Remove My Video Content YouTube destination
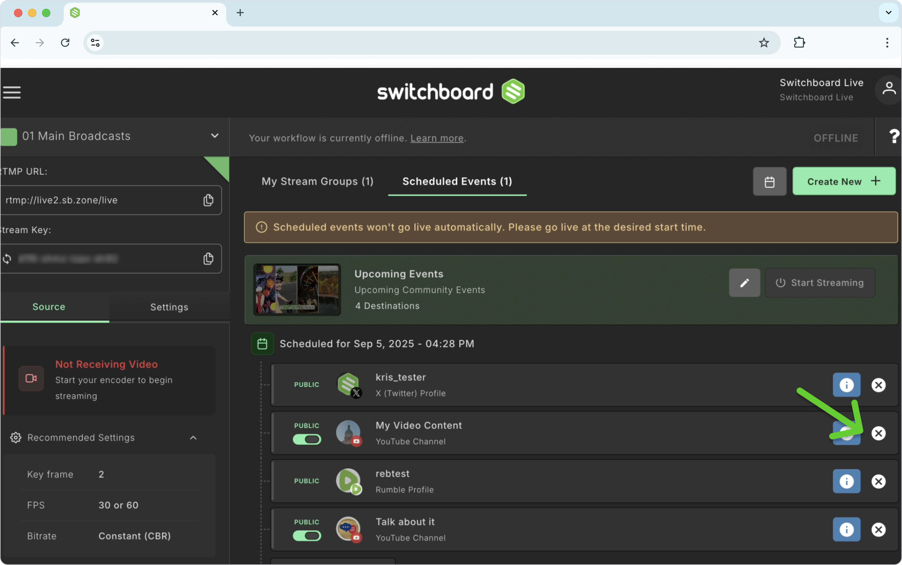Screen dimensions: 902x565 tap(879, 433)
